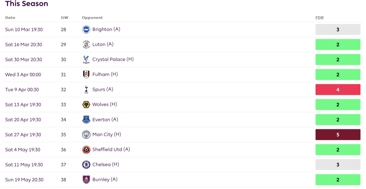Click the GW column header
The image size is (366, 189).
pyautogui.click(x=65, y=18)
